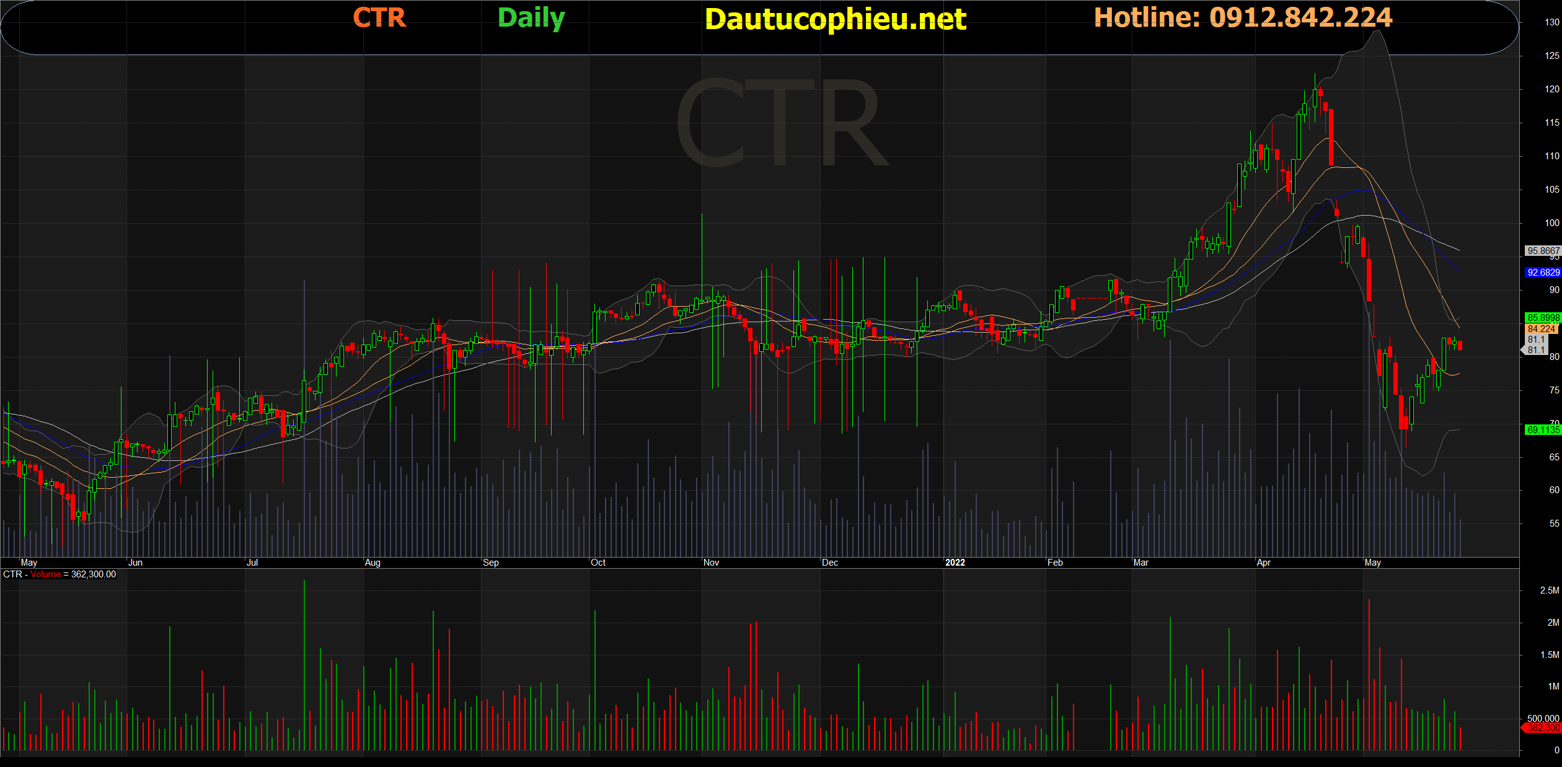Image resolution: width=1562 pixels, height=767 pixels.
Task: Click the orange 84.224 price tag
Action: tap(1542, 329)
